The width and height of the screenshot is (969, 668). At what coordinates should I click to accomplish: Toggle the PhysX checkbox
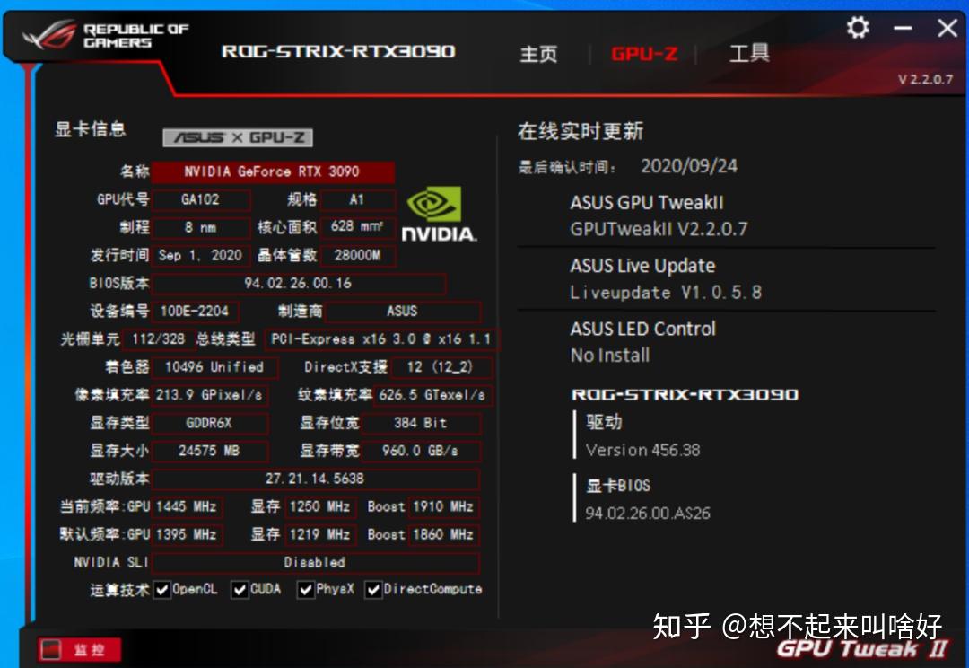click(x=305, y=590)
